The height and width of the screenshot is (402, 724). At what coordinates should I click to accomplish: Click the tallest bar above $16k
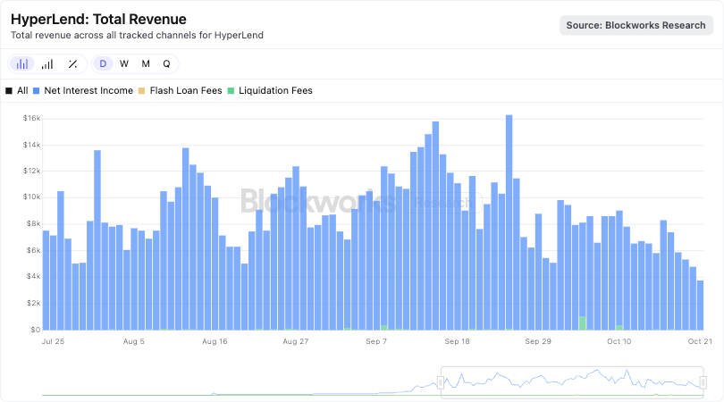tap(509, 222)
